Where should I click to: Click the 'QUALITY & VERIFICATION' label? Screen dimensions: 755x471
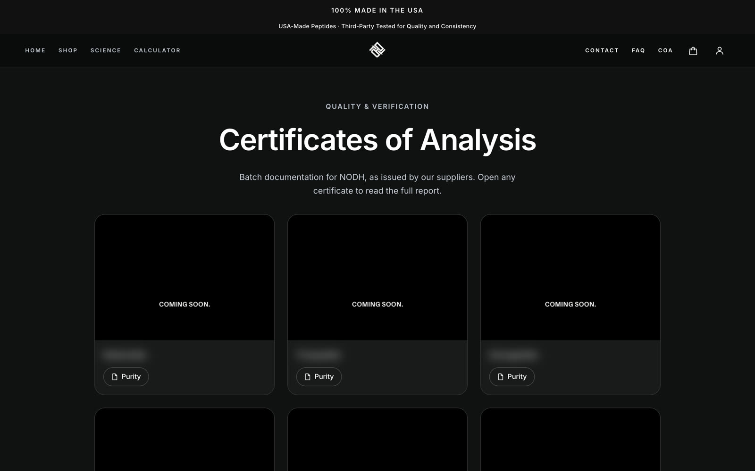point(377,106)
